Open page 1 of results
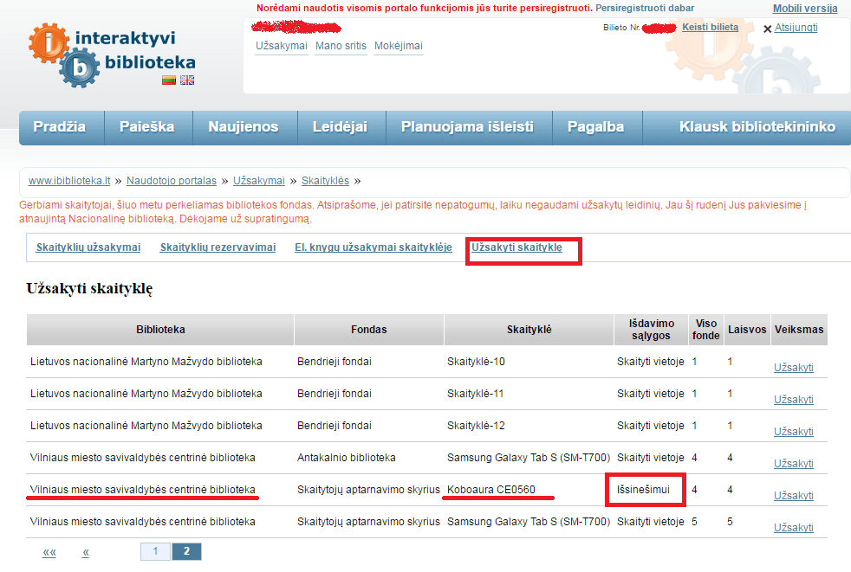Screen dimensions: 851x572 (155, 551)
